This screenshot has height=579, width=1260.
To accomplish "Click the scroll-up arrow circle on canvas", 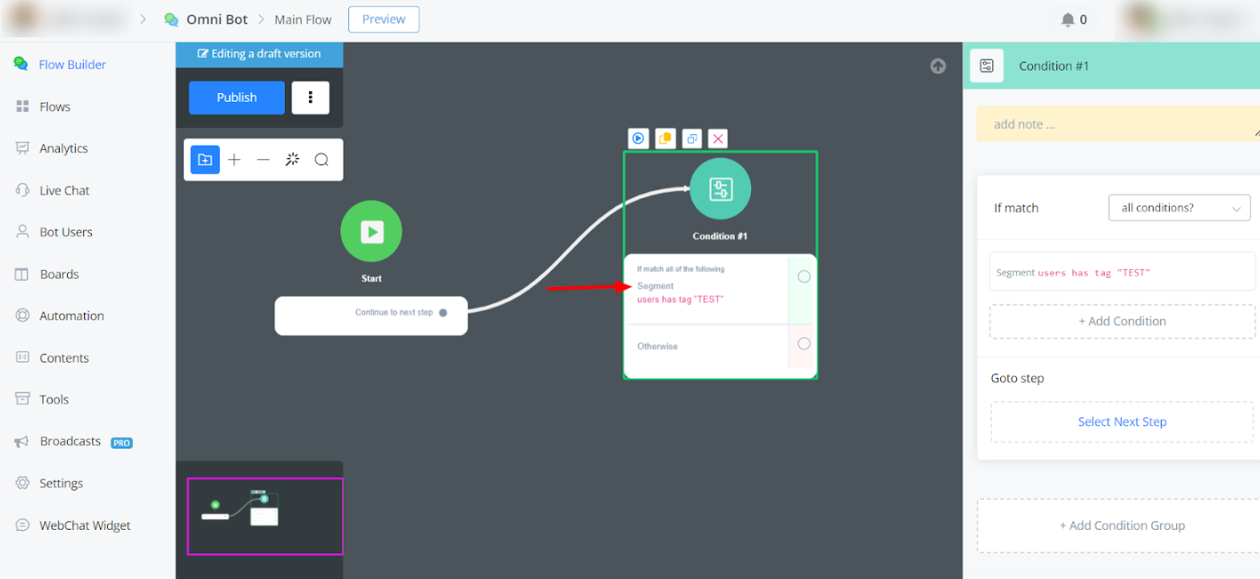I will [938, 65].
